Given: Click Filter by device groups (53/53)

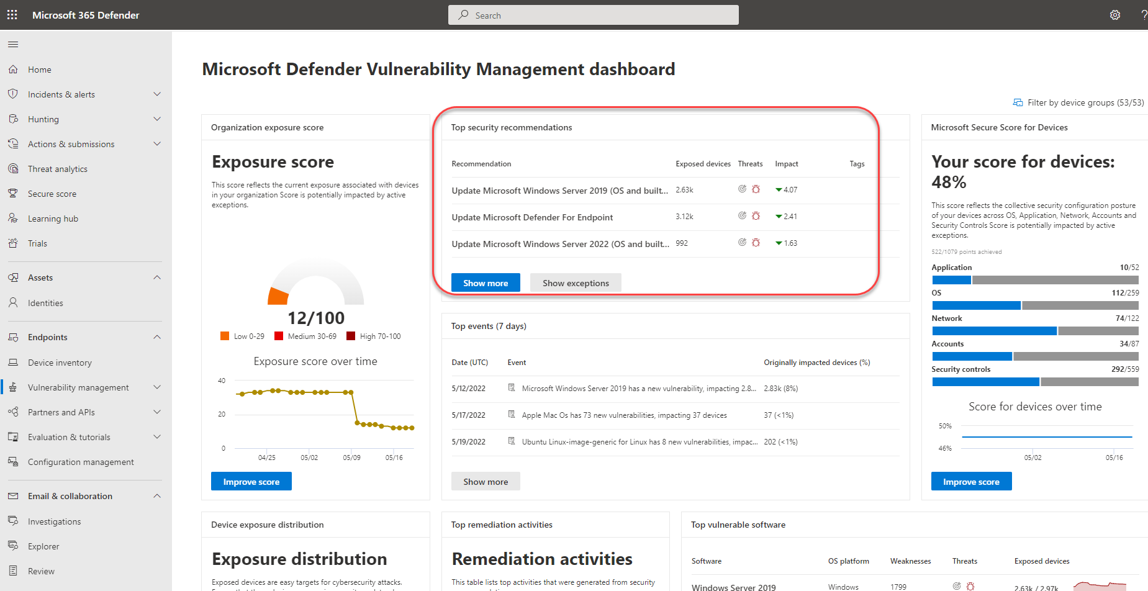Looking at the screenshot, I should click(1078, 102).
